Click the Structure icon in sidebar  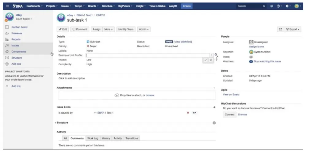click(x=7, y=58)
